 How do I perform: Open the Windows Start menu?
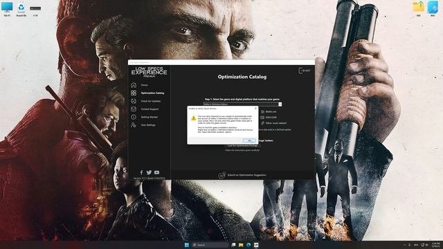(187, 245)
